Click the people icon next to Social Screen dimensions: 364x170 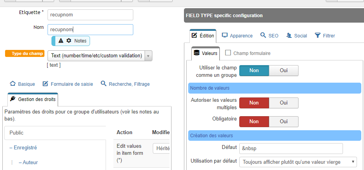pyautogui.click(x=289, y=35)
